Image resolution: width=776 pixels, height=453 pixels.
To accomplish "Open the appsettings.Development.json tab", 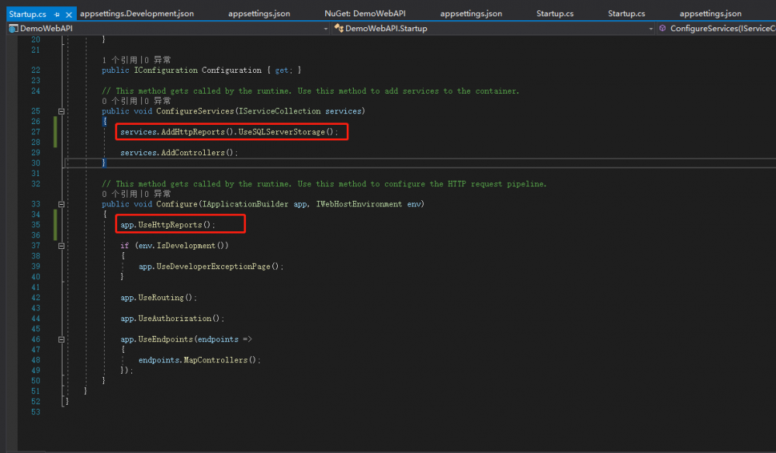I will point(137,12).
